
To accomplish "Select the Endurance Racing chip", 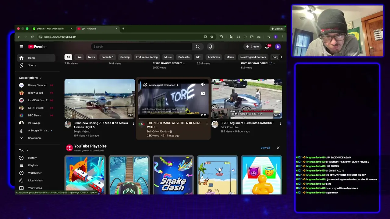I will point(147,57).
